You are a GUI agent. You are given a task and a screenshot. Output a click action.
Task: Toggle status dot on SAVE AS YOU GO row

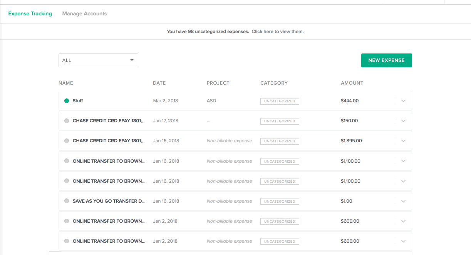(67, 201)
